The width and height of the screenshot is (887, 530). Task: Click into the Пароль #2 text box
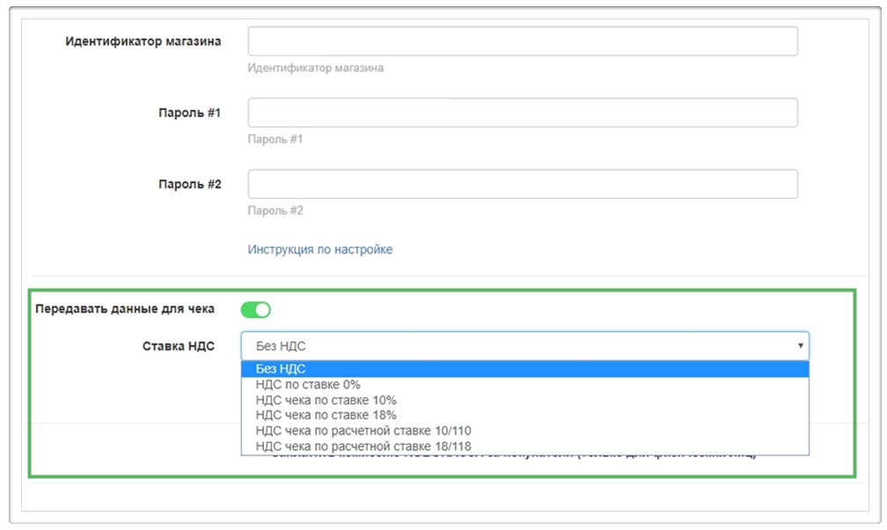(x=523, y=184)
